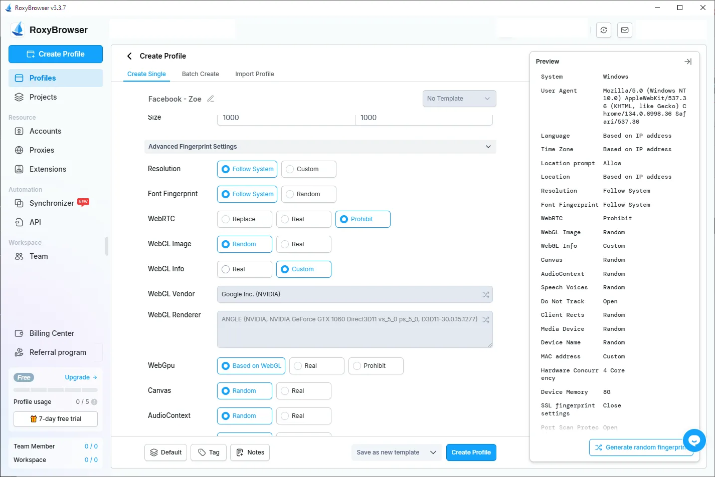Select Real for WebGL Info

coord(245,269)
